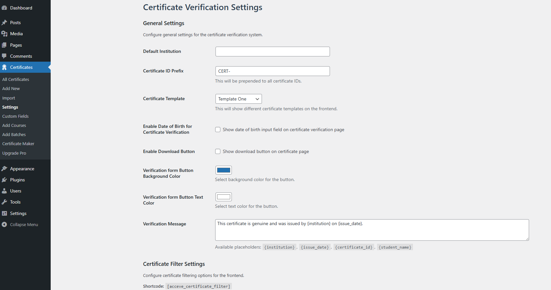Image resolution: width=551 pixels, height=290 pixels.
Task: Click the Media library icon
Action: pyautogui.click(x=4, y=34)
